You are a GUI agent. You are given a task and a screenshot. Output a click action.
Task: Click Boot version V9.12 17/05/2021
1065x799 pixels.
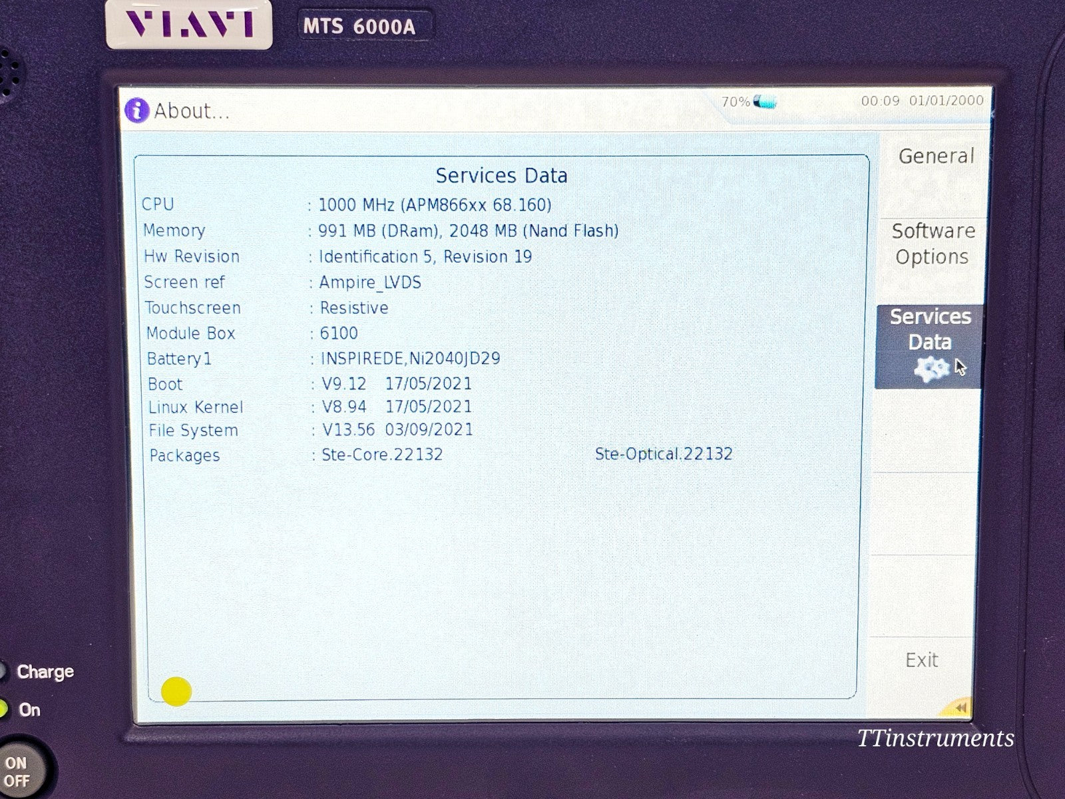click(x=397, y=384)
